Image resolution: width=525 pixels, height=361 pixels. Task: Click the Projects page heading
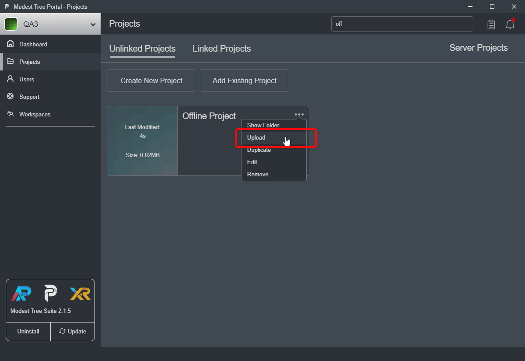(x=125, y=24)
